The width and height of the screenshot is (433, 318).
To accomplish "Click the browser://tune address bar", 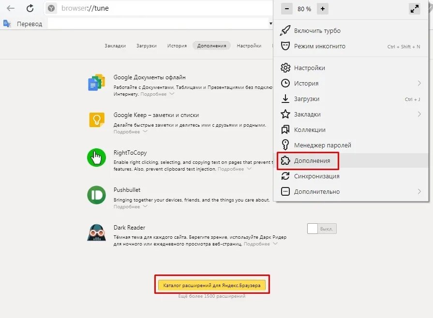I will pyautogui.click(x=159, y=8).
